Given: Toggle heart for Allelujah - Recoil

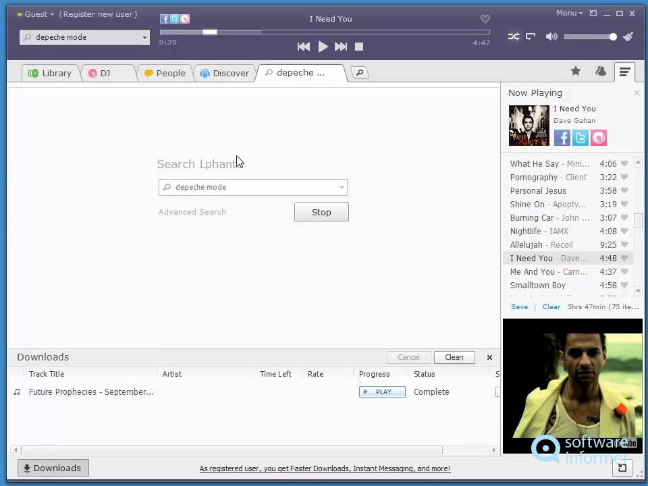Looking at the screenshot, I should pyautogui.click(x=624, y=244).
